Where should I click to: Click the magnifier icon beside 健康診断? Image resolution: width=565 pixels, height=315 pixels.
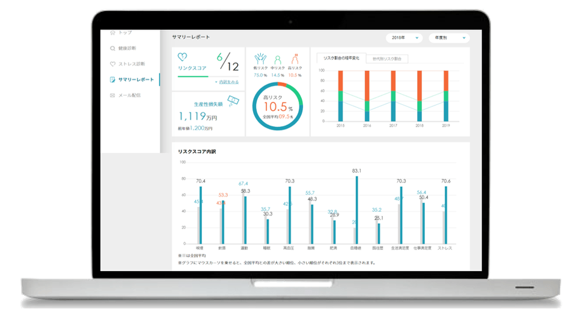click(113, 48)
